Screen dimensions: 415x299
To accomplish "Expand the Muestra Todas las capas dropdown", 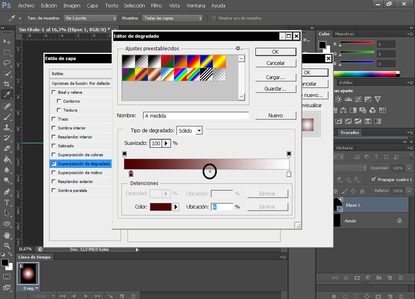I will tap(172, 18).
